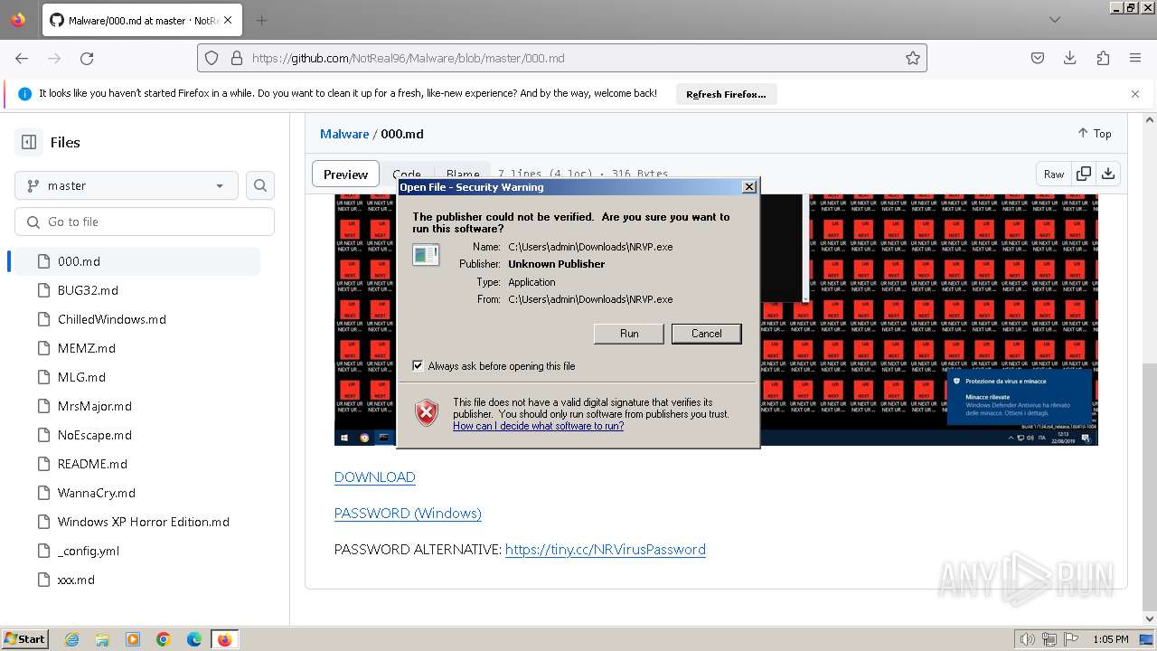Launch Chrome from the taskbar

(164, 639)
